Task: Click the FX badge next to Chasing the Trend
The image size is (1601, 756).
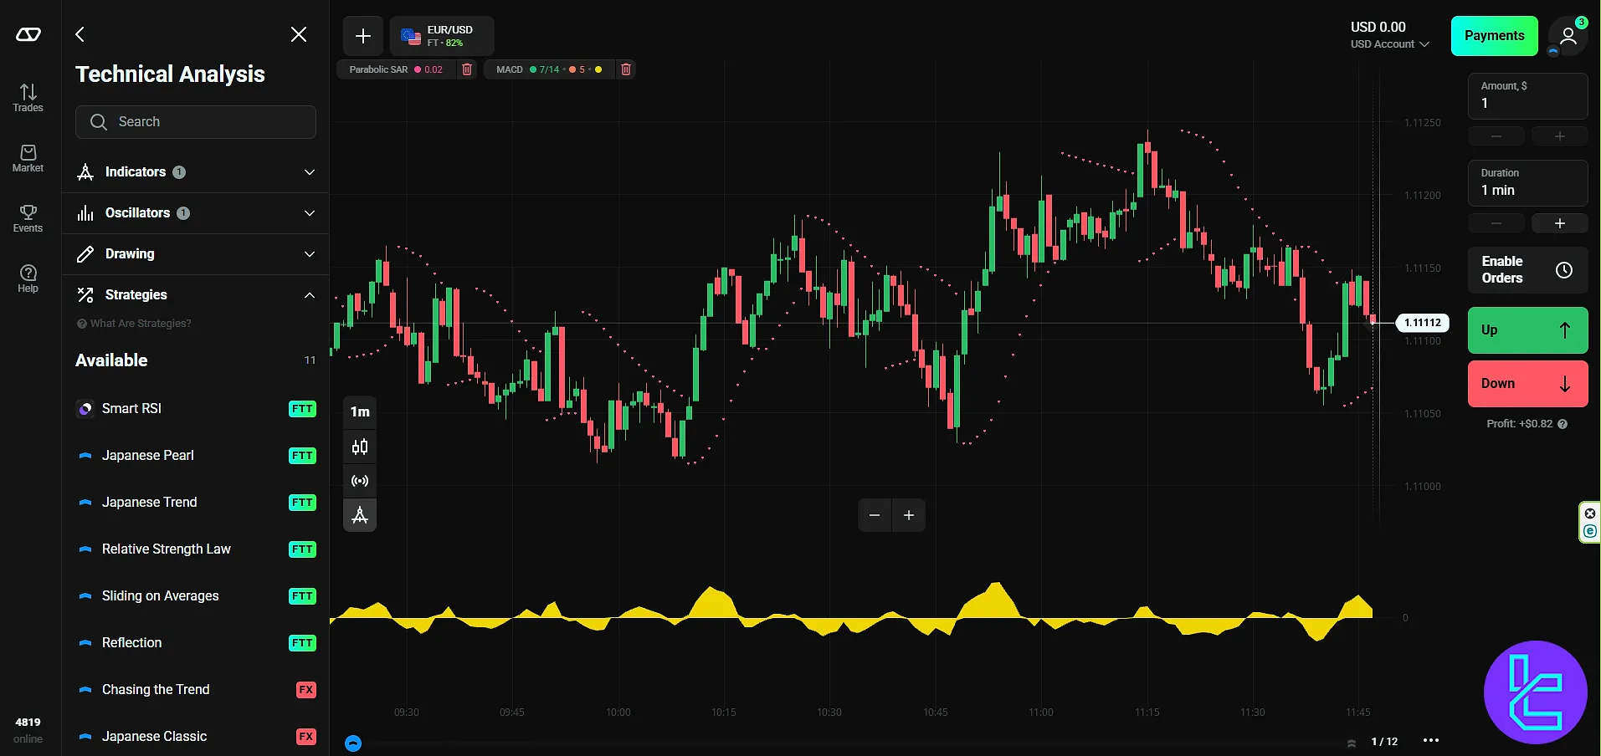Action: [x=306, y=690]
